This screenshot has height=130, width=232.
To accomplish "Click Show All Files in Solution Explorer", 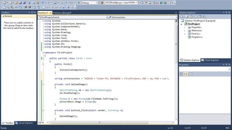I will 187,17.
